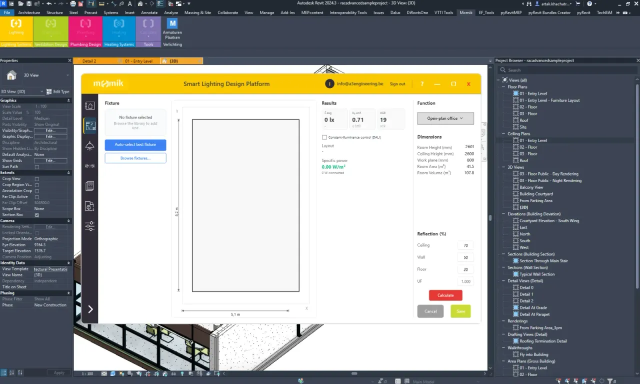Collapse the Floor Plans tree node
This screenshot has width=640, height=384.
(x=503, y=87)
